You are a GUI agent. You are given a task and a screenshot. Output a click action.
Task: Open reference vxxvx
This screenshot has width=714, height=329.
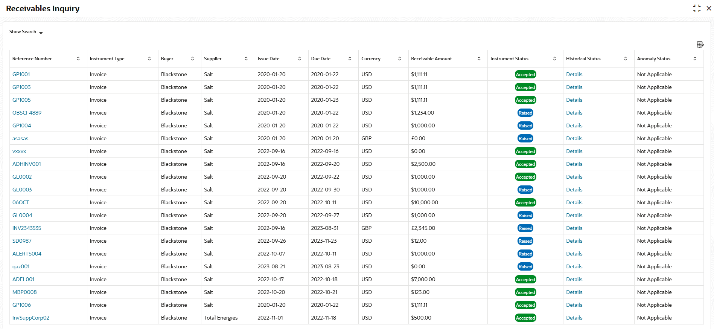[x=19, y=151]
